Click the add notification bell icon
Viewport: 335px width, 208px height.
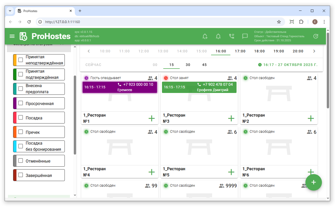[x=205, y=36]
